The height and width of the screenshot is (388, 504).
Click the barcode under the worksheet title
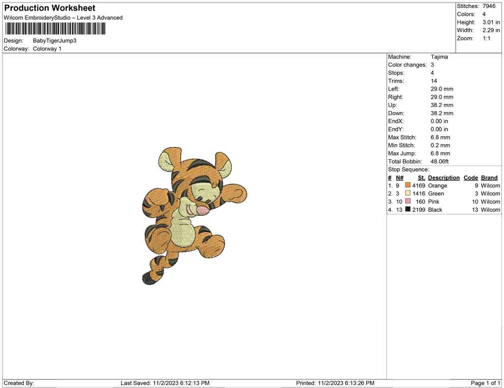coord(54,29)
